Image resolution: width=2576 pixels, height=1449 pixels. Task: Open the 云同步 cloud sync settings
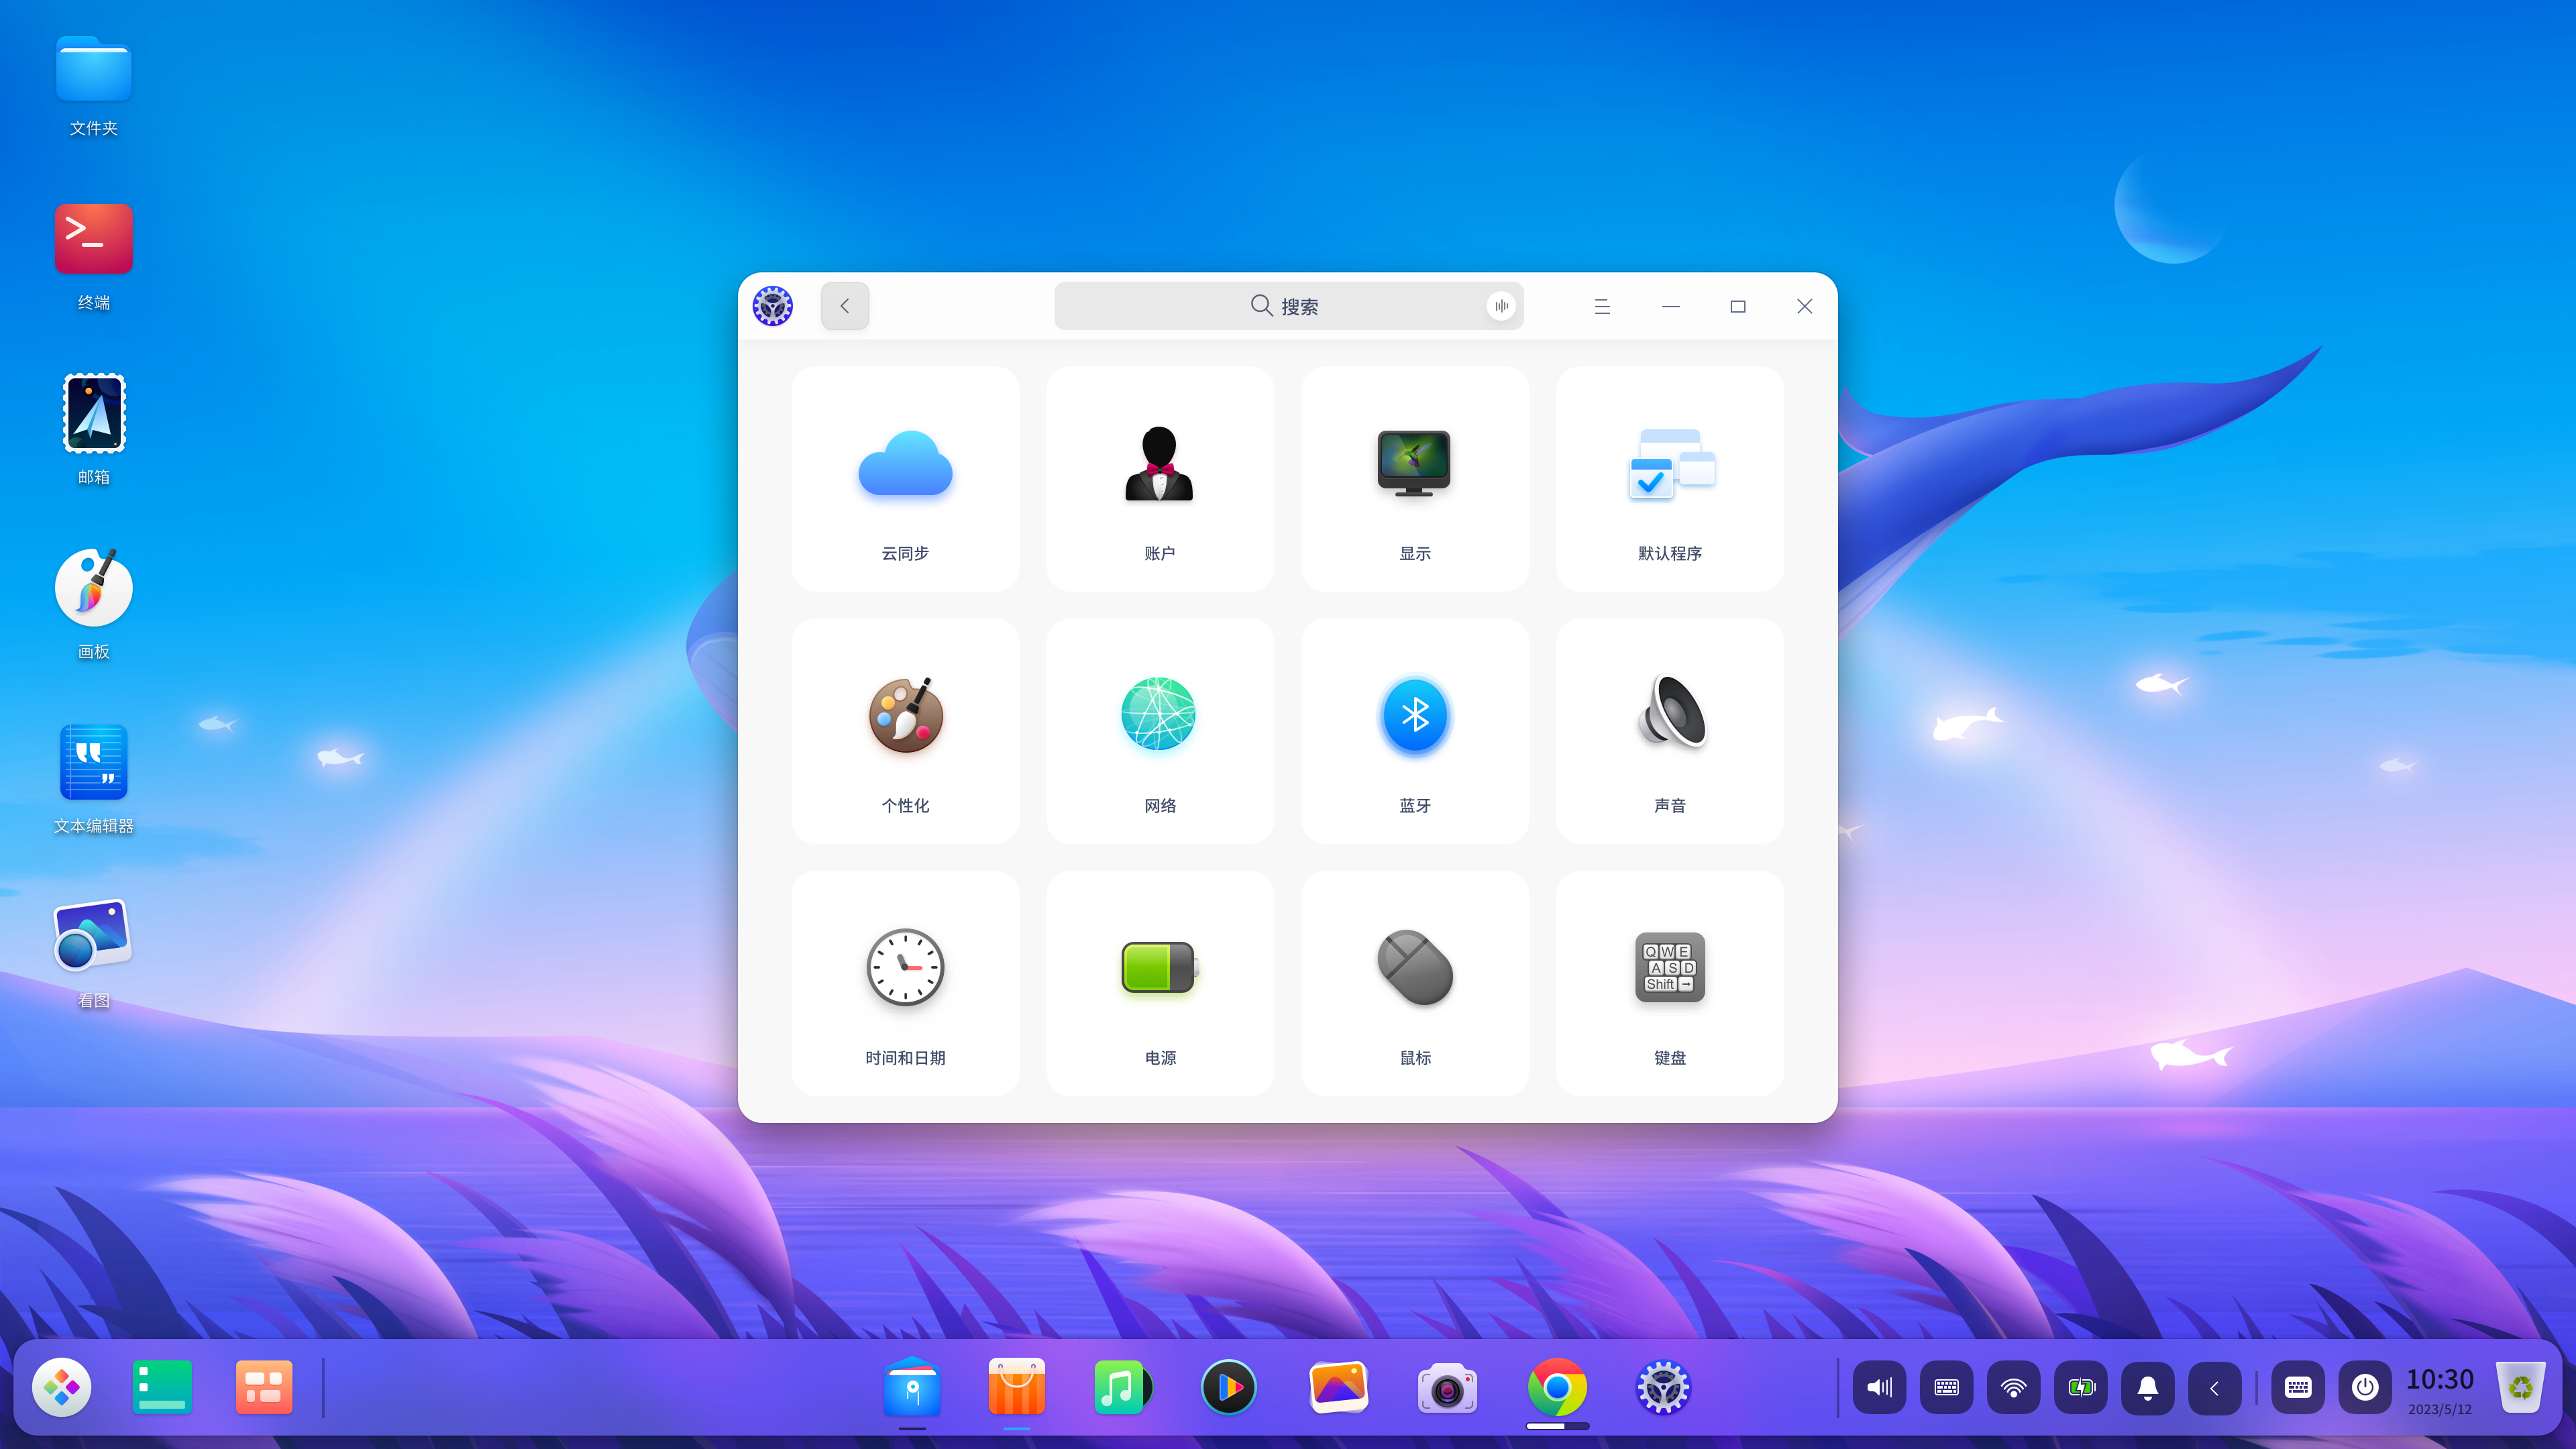point(905,479)
